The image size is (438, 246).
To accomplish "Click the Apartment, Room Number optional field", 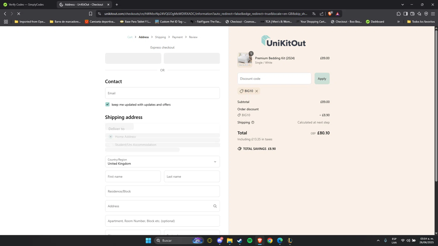I will click(x=162, y=221).
